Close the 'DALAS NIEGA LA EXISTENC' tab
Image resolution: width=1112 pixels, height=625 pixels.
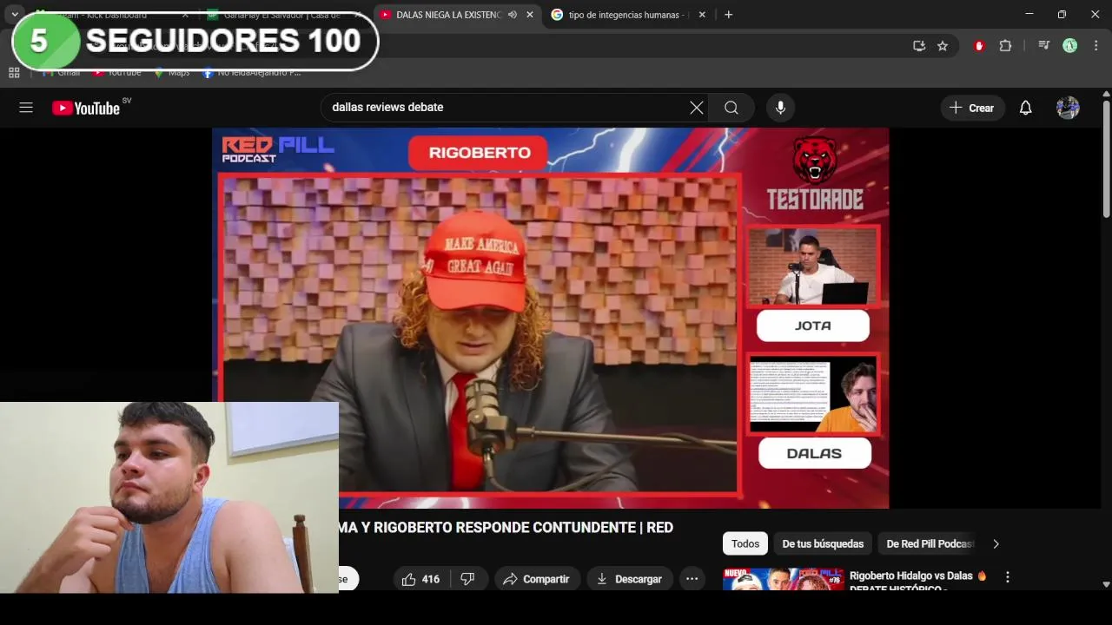(530, 15)
